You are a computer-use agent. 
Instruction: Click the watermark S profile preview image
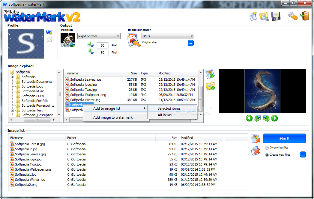(26, 44)
